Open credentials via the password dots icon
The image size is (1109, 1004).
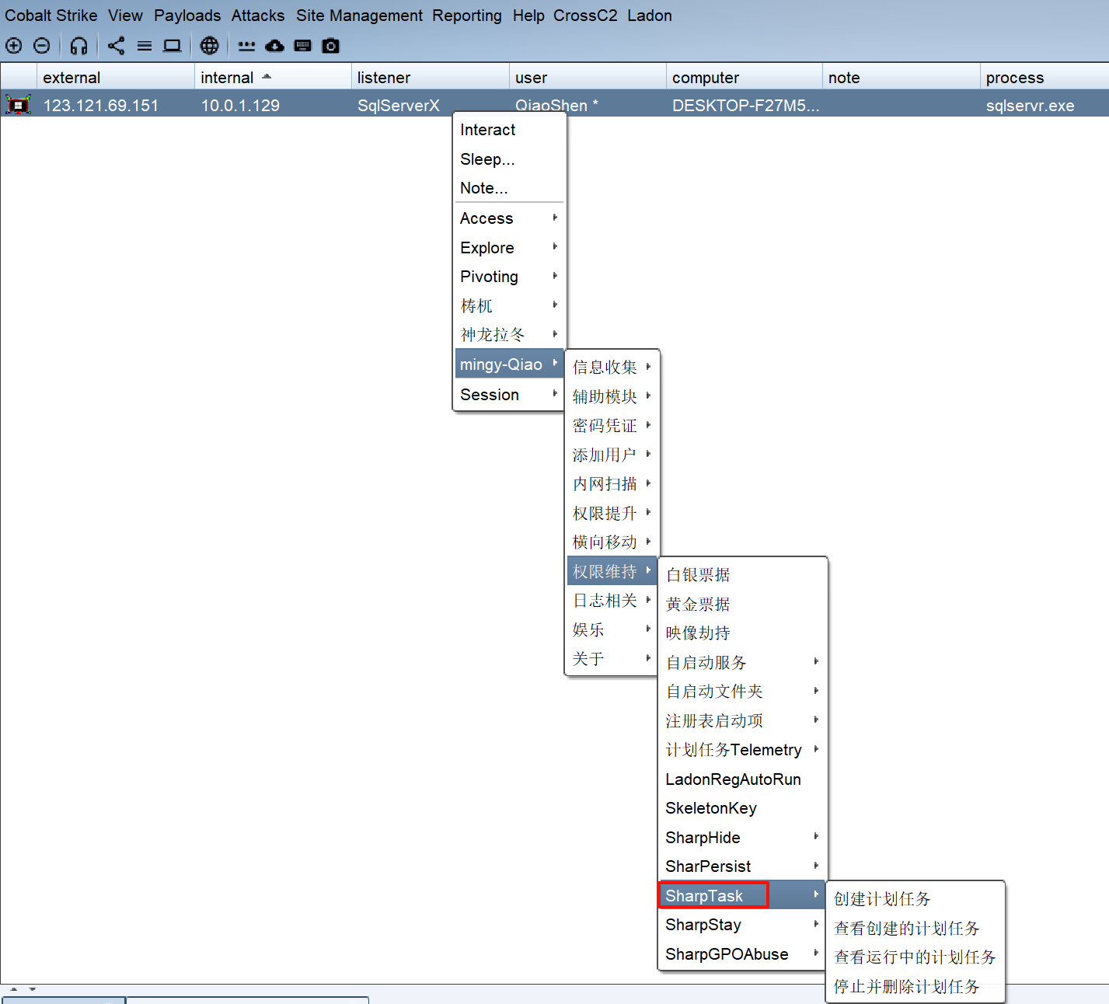click(x=246, y=46)
